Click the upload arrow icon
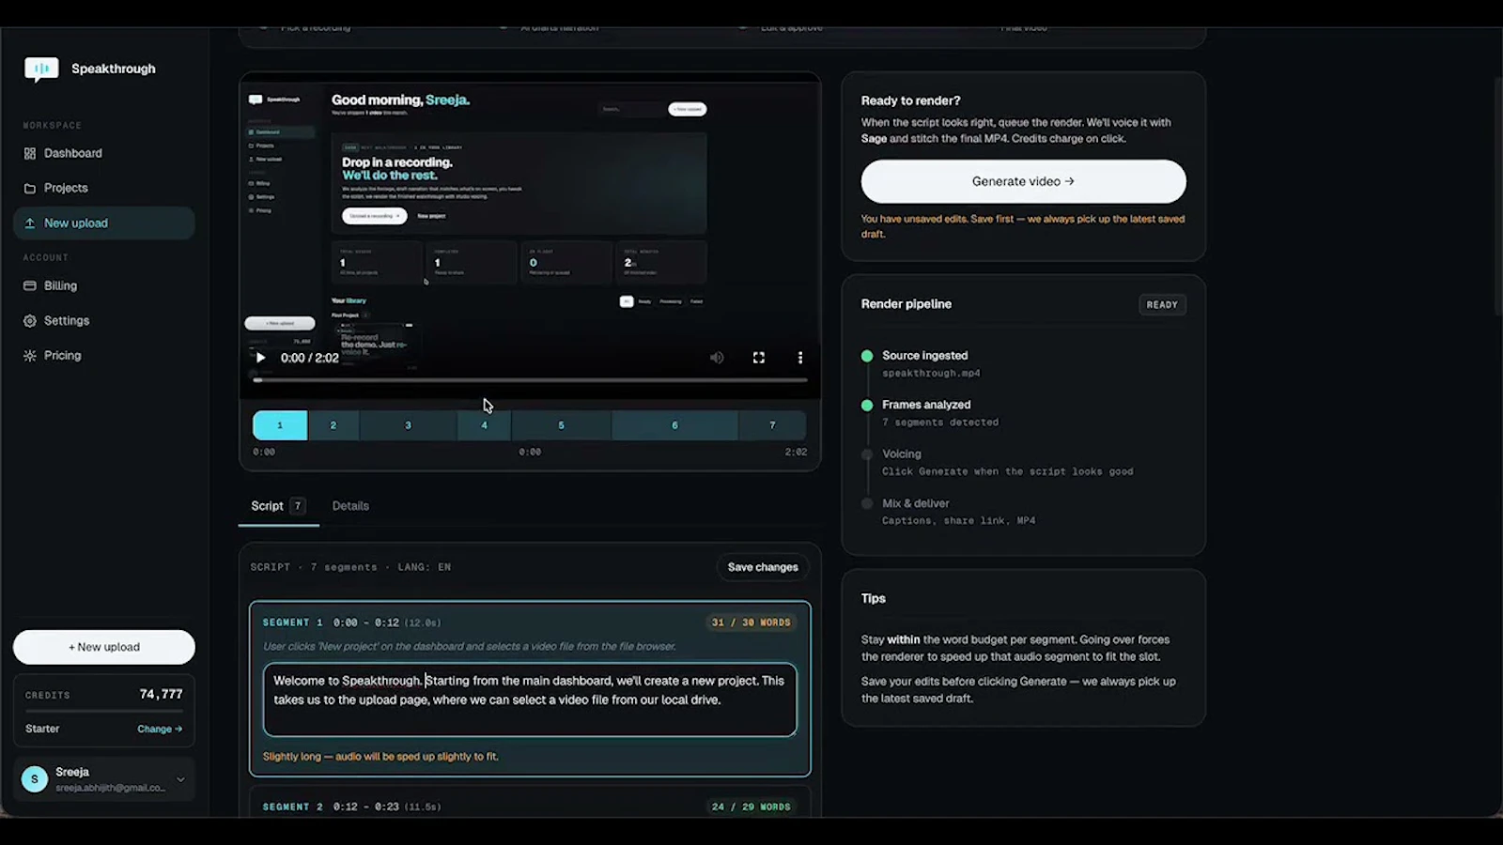Screen dimensions: 1503x845 [30, 223]
